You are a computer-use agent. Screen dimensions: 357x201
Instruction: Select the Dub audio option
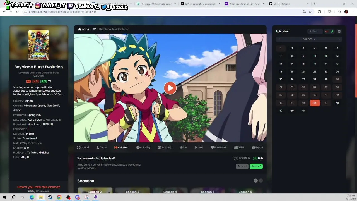[258, 158]
